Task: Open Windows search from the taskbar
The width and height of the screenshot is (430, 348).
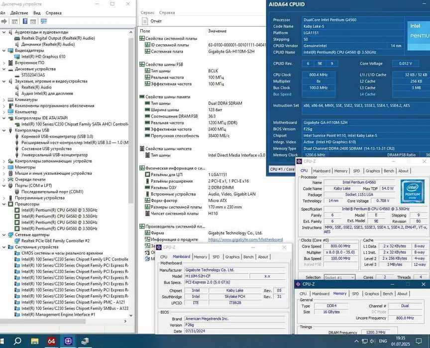Action: (17, 341)
